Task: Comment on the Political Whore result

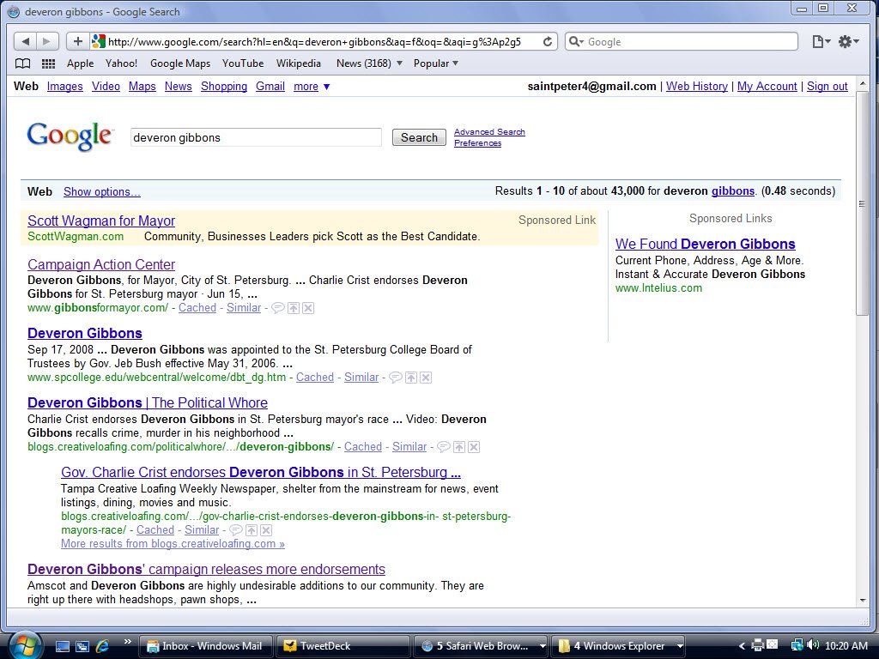Action: pyautogui.click(x=444, y=446)
